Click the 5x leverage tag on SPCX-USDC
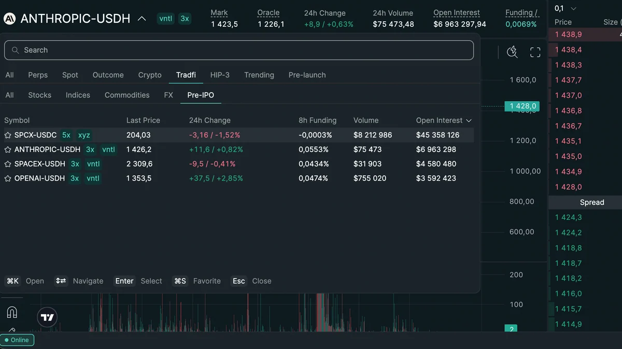The height and width of the screenshot is (349, 622). 66,135
